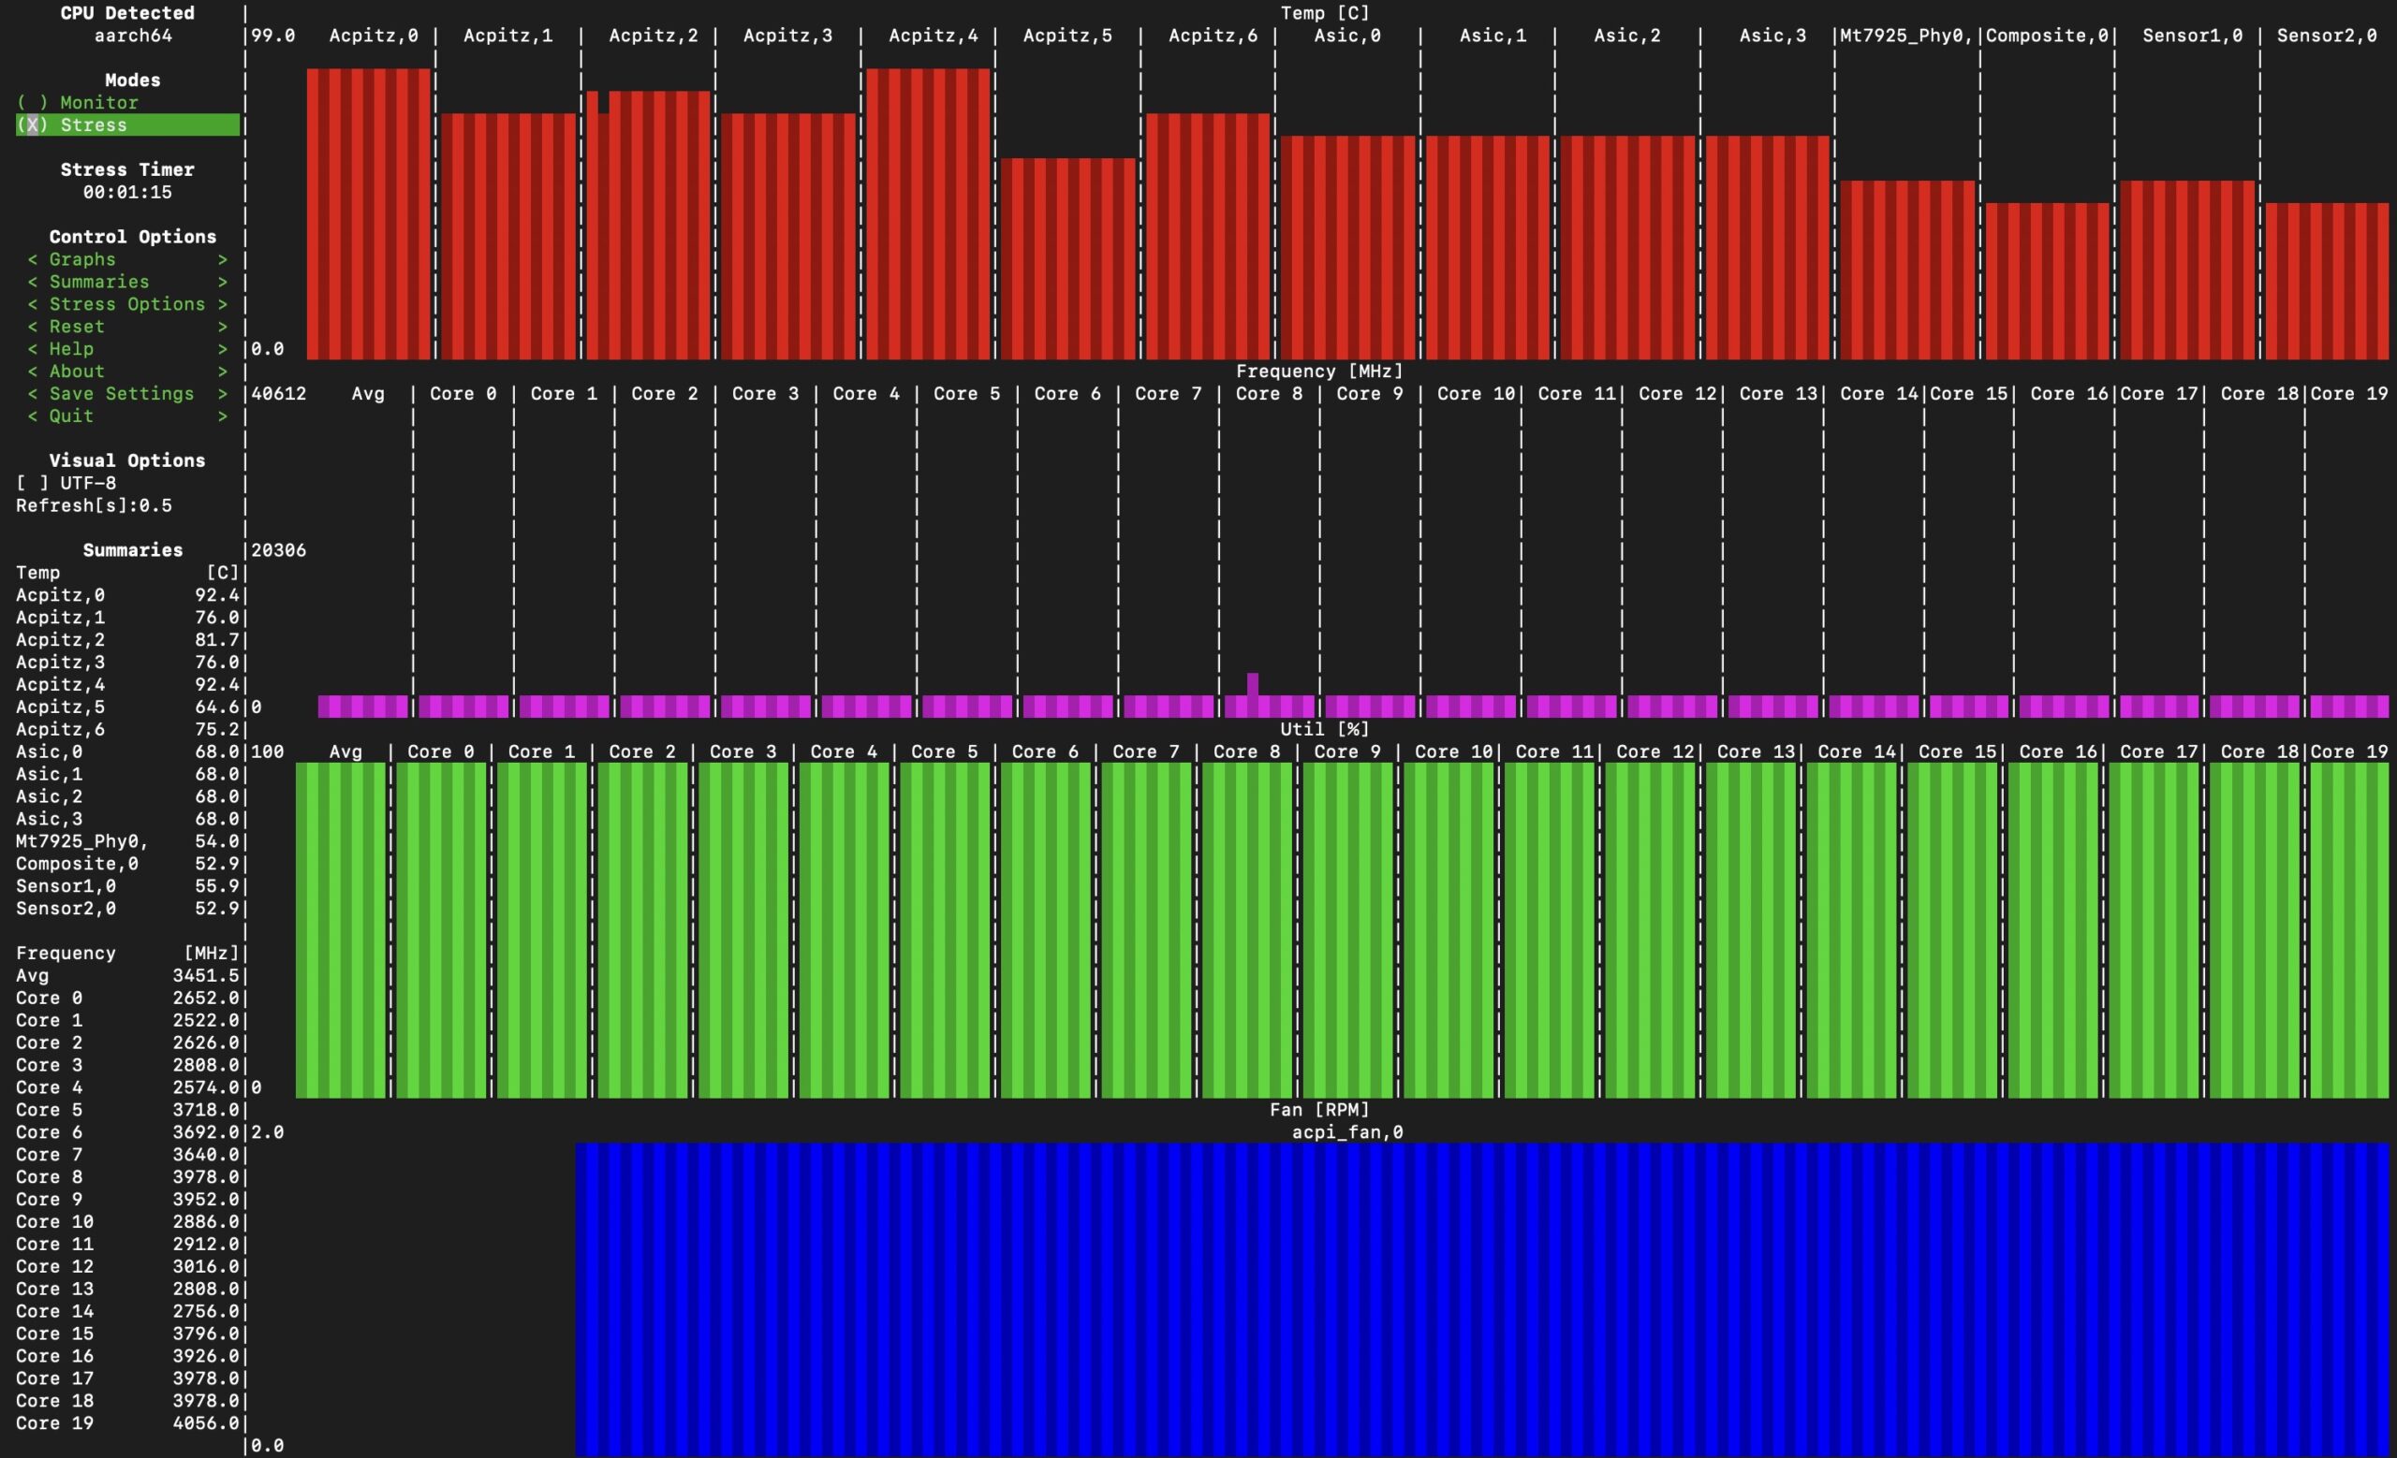Open the Graphs menu
Viewport: 2397px width, 1458px height.
click(81, 259)
